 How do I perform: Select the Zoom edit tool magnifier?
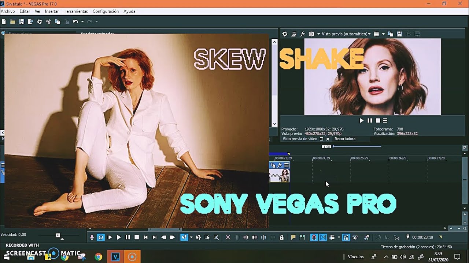[216, 237]
